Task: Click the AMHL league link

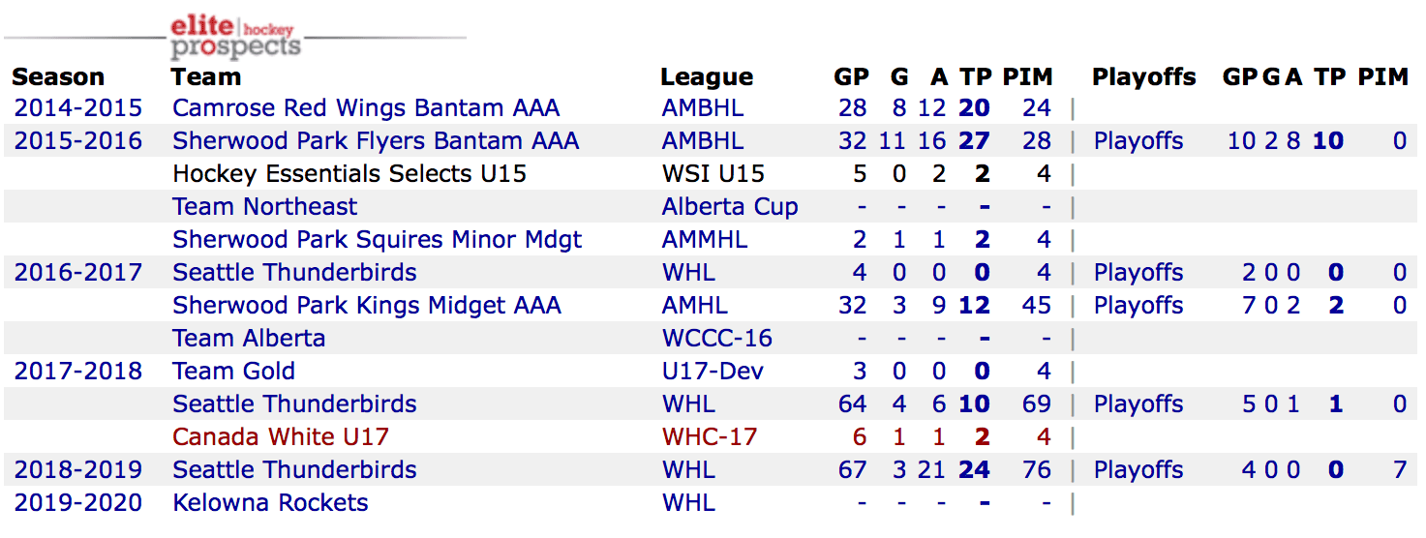Action: pyautogui.click(x=695, y=306)
